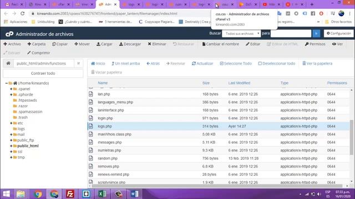Focus the search text input field
The width and height of the screenshot is (355, 199).
pyautogui.click(x=291, y=33)
